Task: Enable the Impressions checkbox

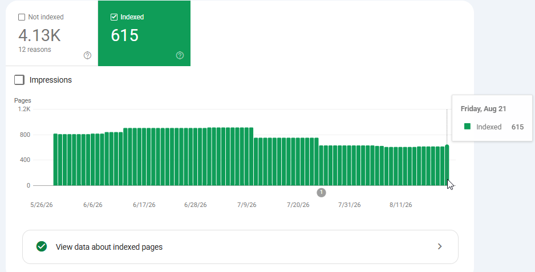Action: pyautogui.click(x=19, y=80)
